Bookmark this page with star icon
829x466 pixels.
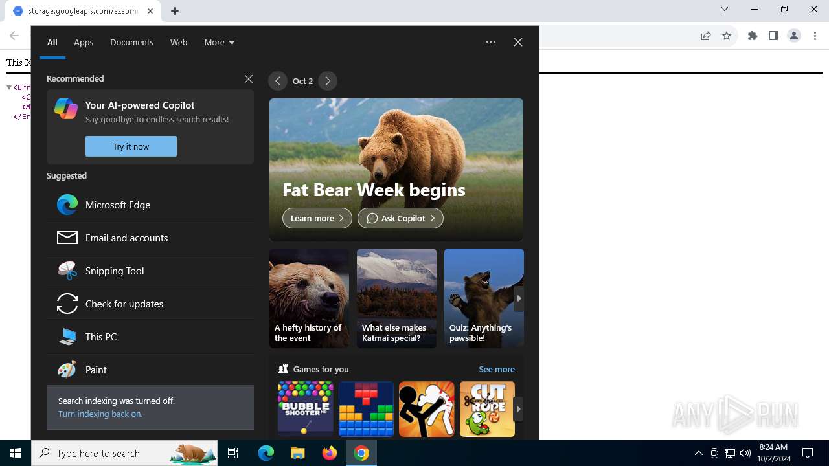727,36
